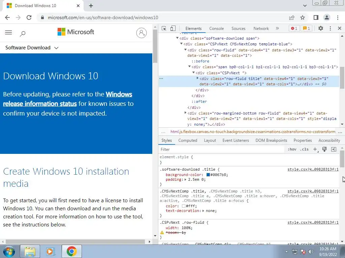Show more DevTools tabs chevron
The height and width of the screenshot is (258, 345).
[x=277, y=28]
